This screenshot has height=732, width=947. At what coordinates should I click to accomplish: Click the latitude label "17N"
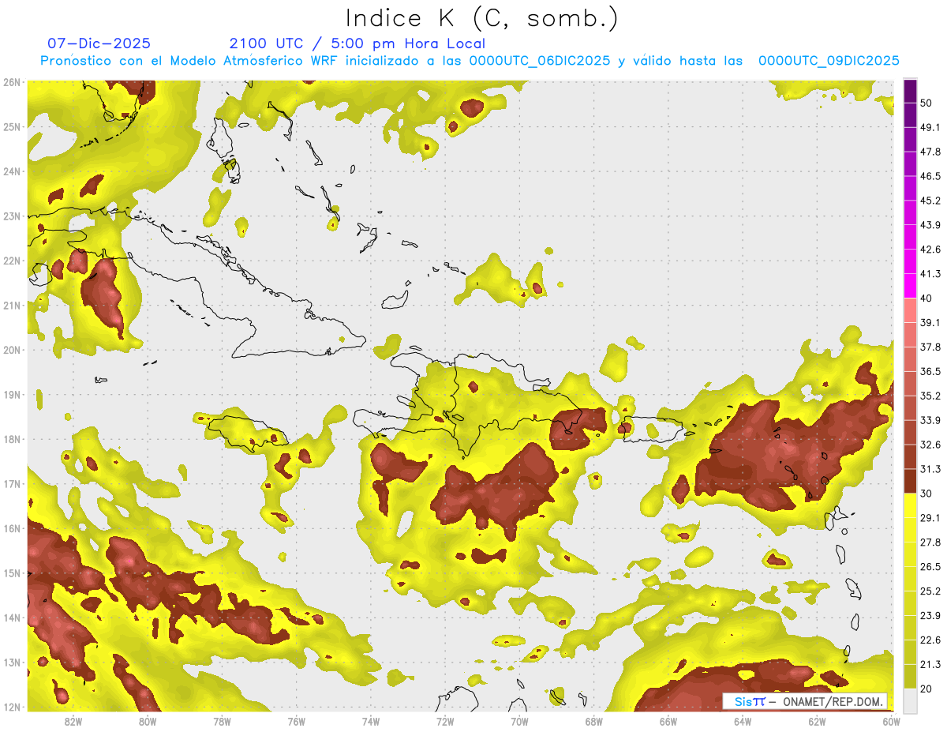coord(12,483)
